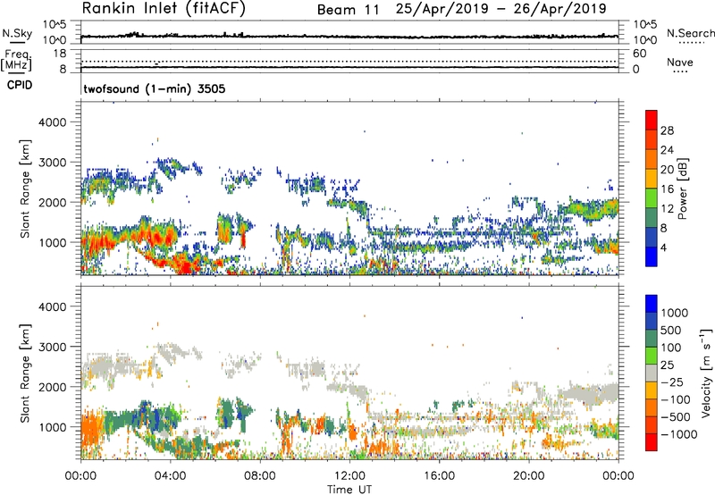Click the "-1000" value on the velocity colorbar

(x=679, y=434)
